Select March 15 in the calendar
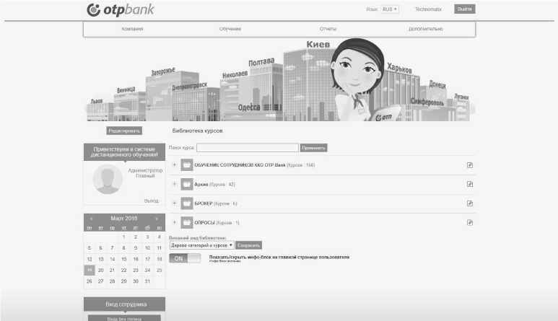 [124, 259]
